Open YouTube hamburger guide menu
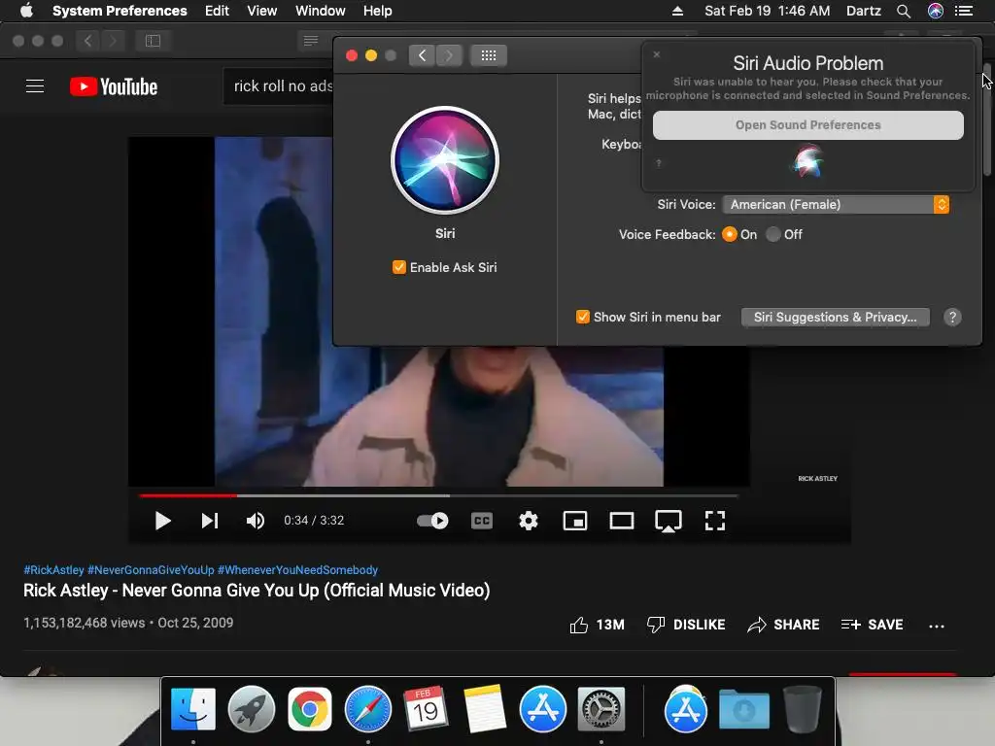This screenshot has height=746, width=995. [35, 86]
